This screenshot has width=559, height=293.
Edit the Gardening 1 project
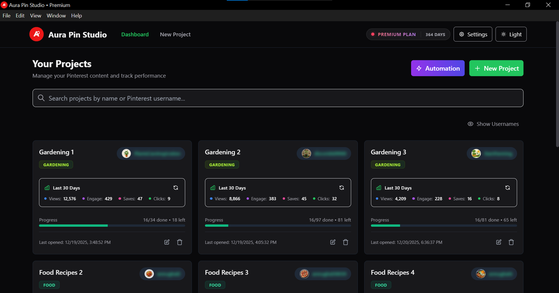coord(167,242)
